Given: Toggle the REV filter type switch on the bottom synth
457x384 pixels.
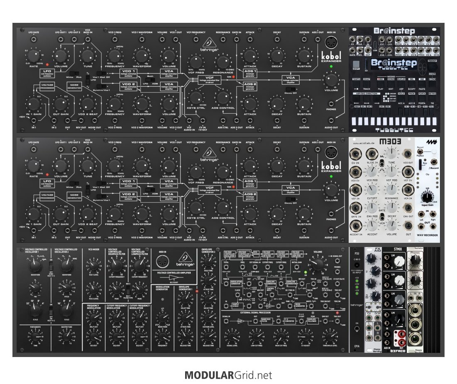Looking at the screenshot, I should point(128,290).
